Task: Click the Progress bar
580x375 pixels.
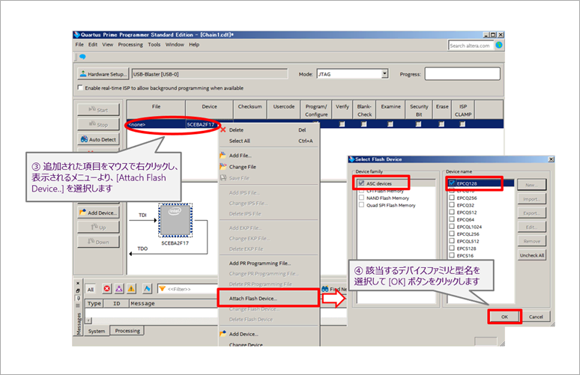Action: (x=462, y=73)
